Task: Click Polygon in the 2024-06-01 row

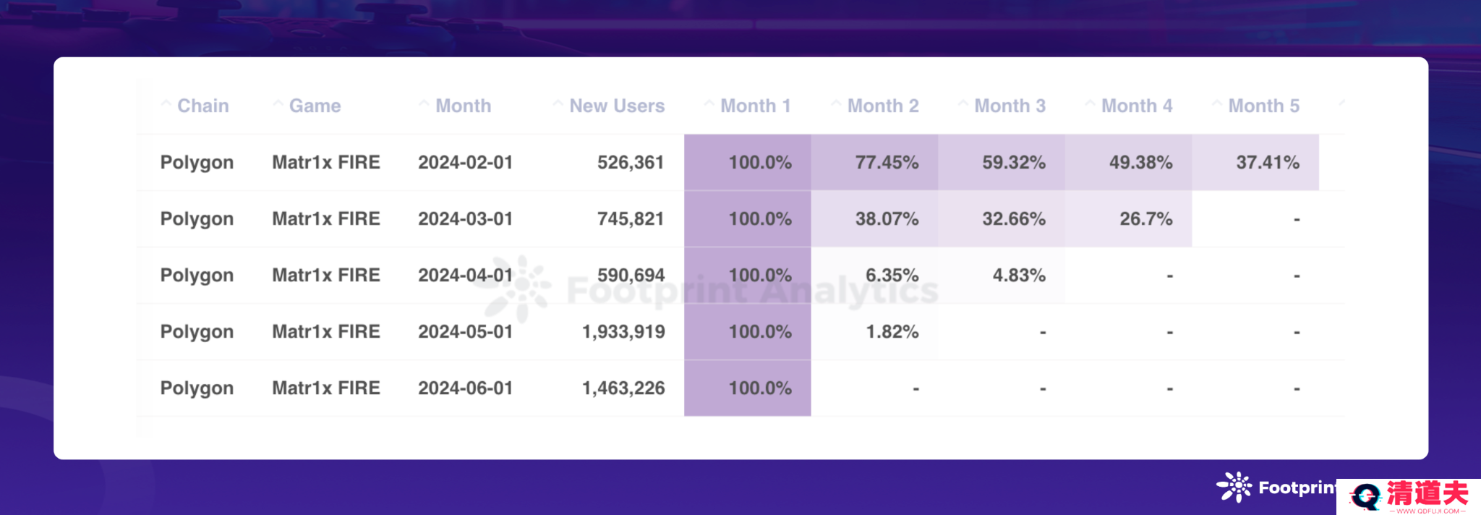Action: (197, 388)
